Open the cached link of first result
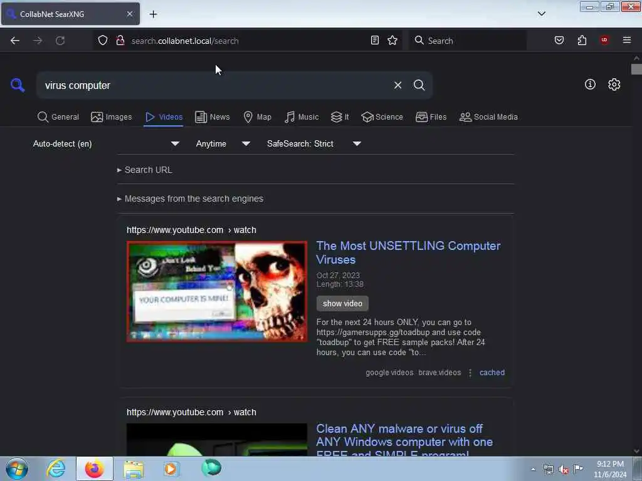 (x=492, y=373)
